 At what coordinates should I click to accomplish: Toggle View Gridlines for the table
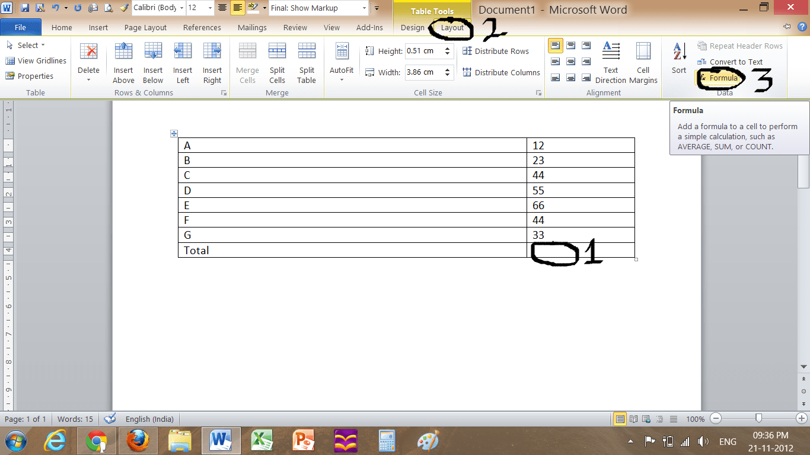point(36,60)
